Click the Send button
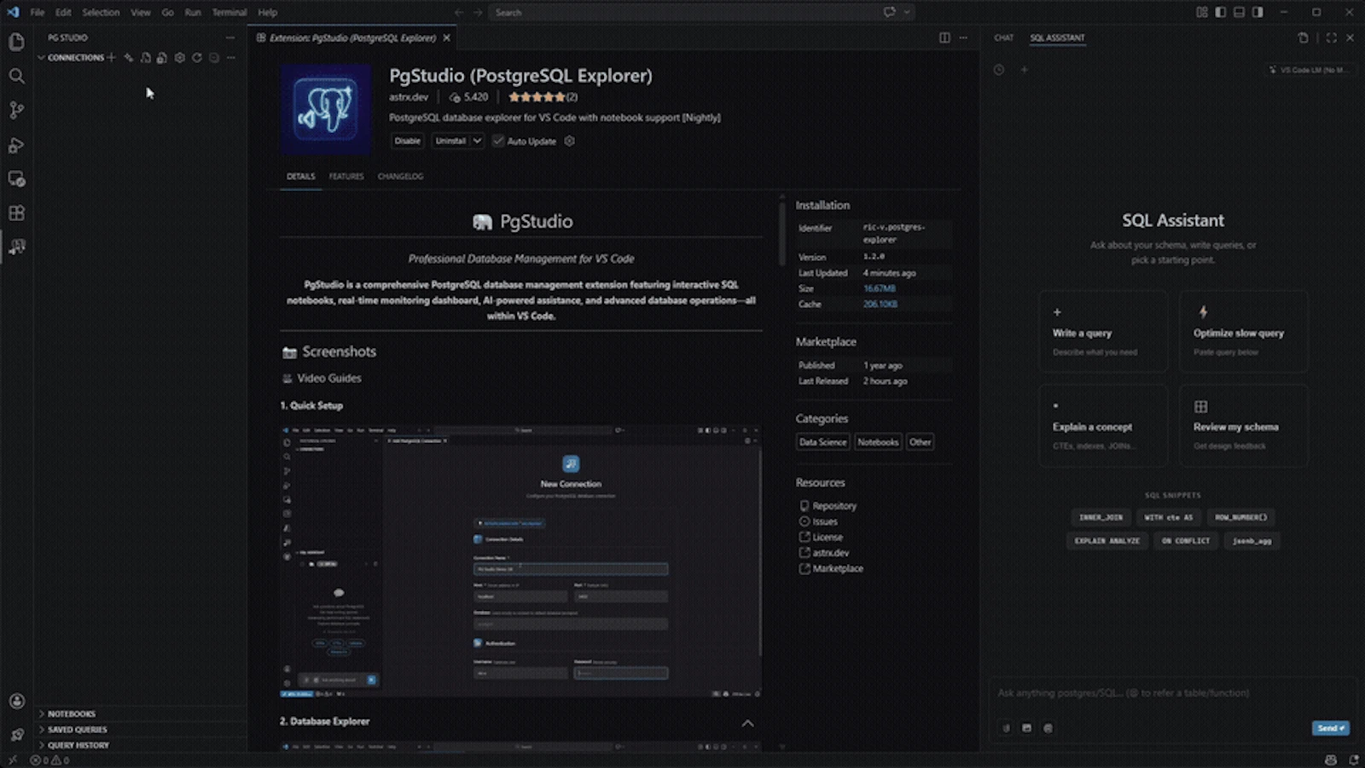 (1330, 728)
